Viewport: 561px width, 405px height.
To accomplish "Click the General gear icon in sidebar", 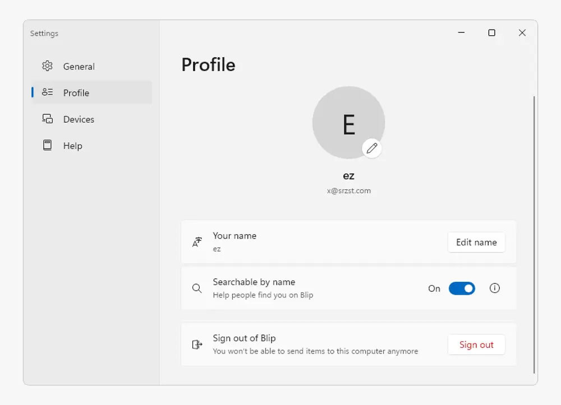I will coord(47,66).
